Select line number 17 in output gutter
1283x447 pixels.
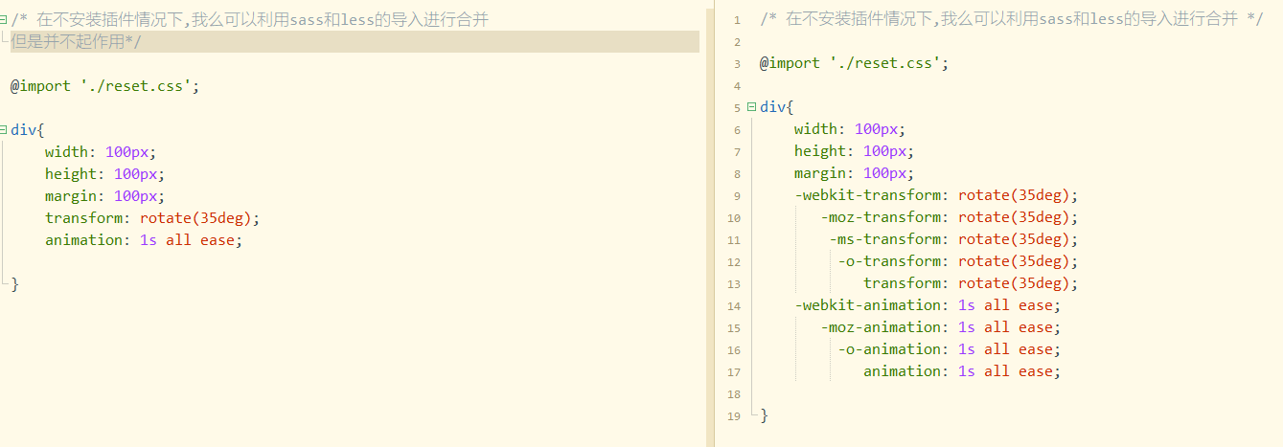pos(735,372)
